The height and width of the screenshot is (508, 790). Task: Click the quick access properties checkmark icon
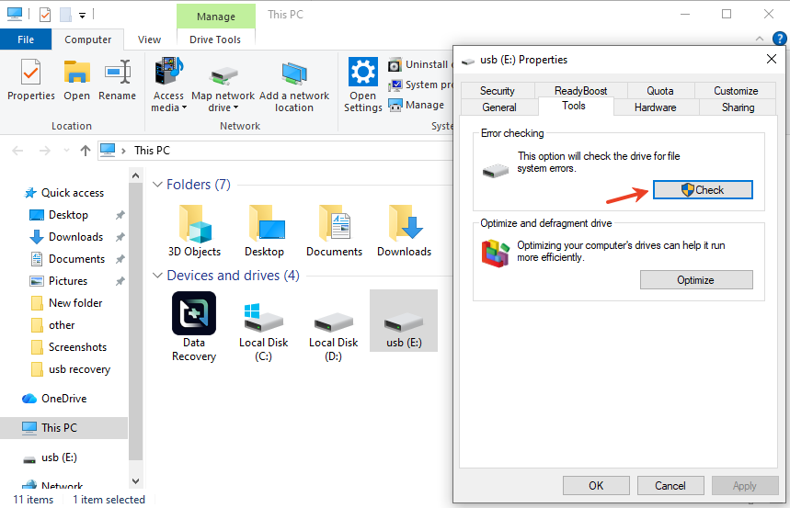click(45, 15)
